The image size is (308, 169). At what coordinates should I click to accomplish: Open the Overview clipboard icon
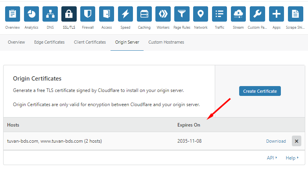pyautogui.click(x=13, y=14)
